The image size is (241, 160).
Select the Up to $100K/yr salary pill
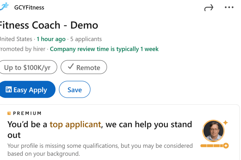(x=28, y=67)
